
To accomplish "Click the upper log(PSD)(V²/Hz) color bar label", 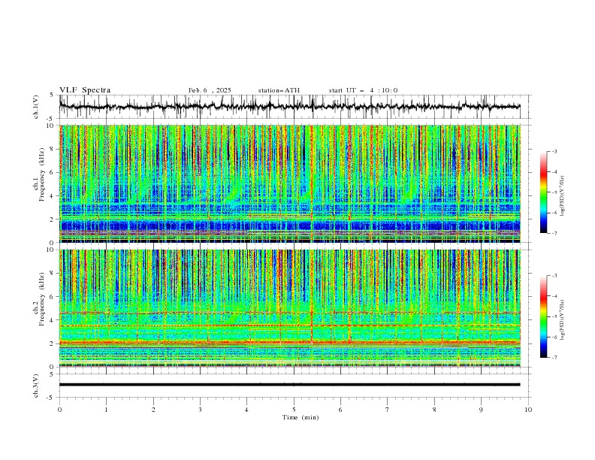I will pos(562,196).
